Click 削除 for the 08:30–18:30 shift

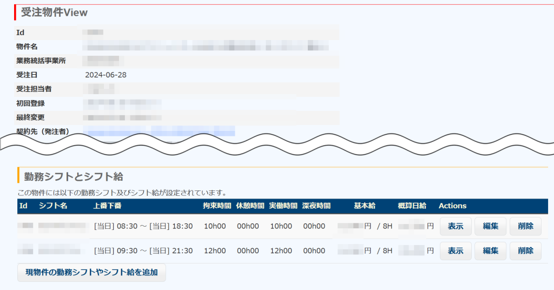tap(525, 226)
